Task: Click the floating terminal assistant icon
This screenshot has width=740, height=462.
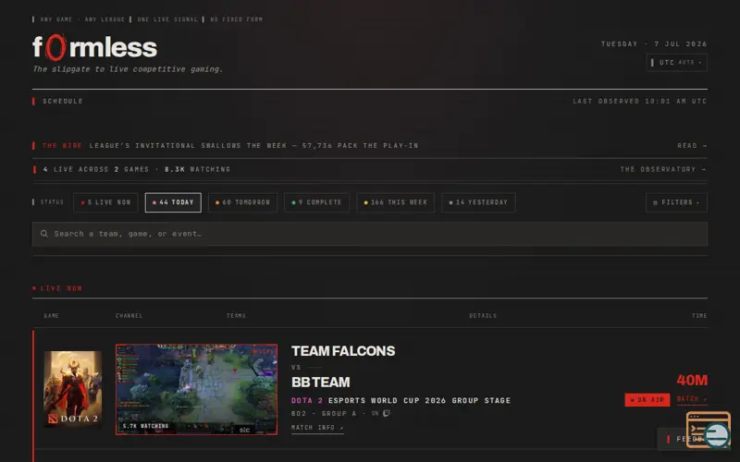Action: (709, 429)
